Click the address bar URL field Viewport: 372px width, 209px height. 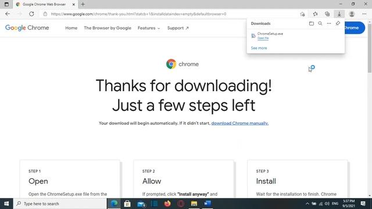(x=138, y=14)
